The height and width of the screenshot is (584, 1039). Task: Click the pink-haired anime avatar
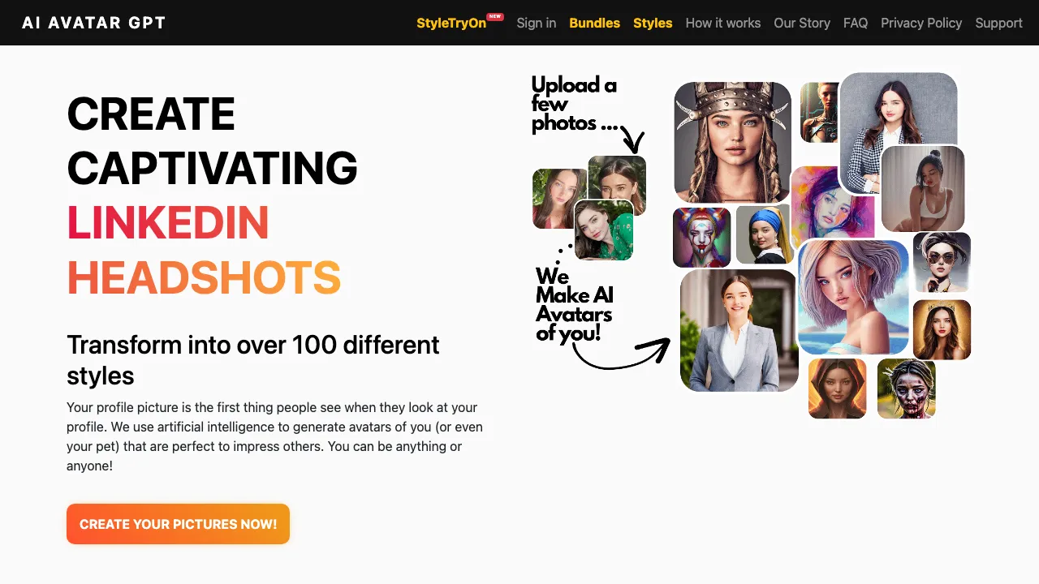pyautogui.click(x=852, y=297)
